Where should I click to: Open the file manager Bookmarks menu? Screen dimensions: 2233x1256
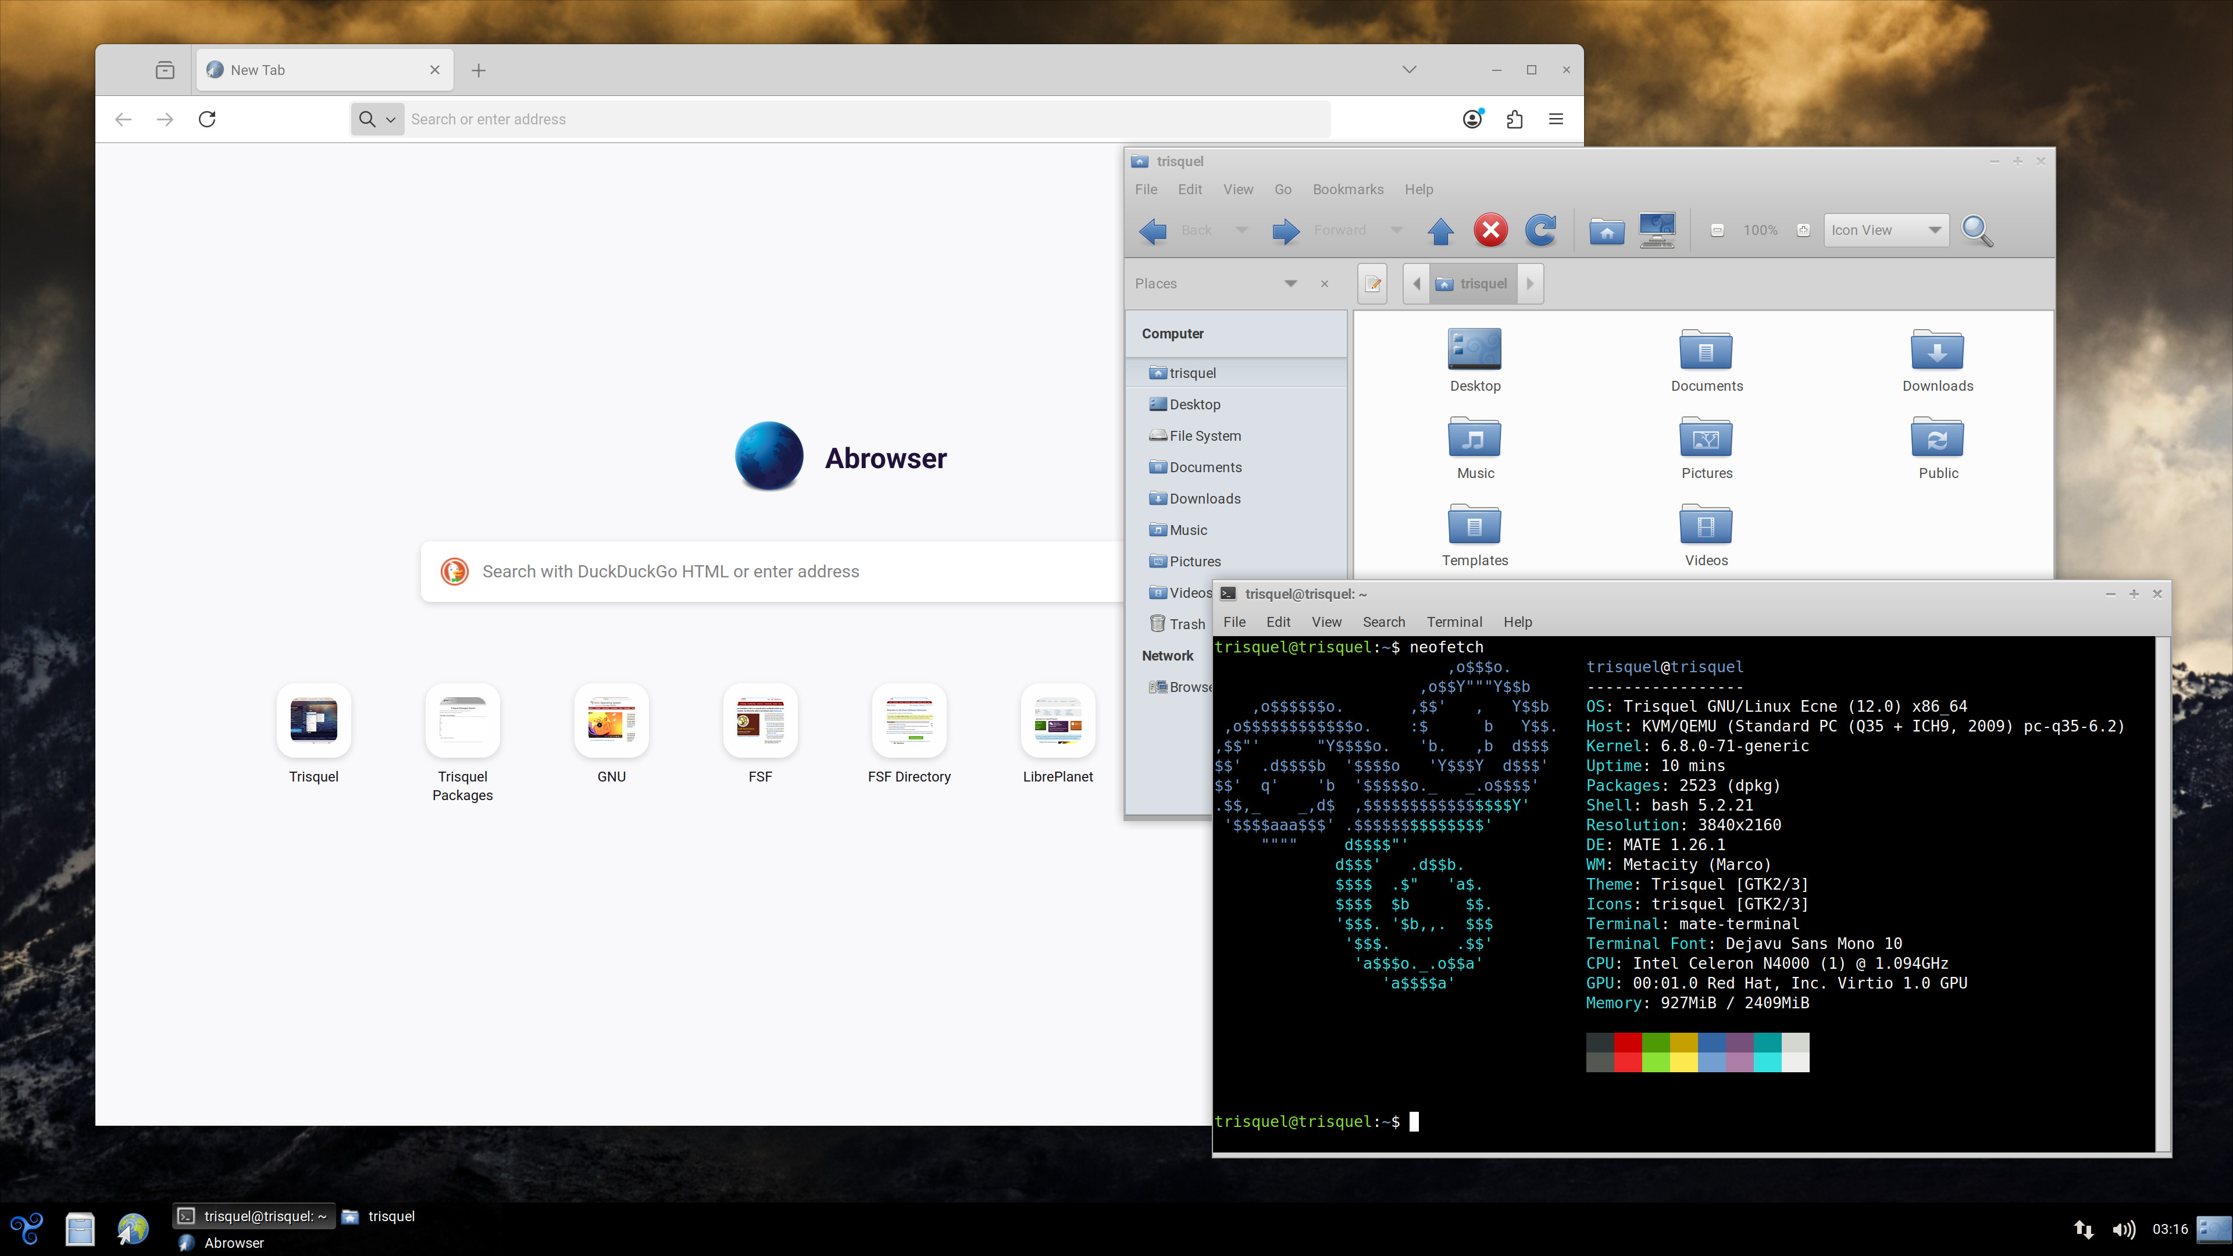pyautogui.click(x=1348, y=189)
